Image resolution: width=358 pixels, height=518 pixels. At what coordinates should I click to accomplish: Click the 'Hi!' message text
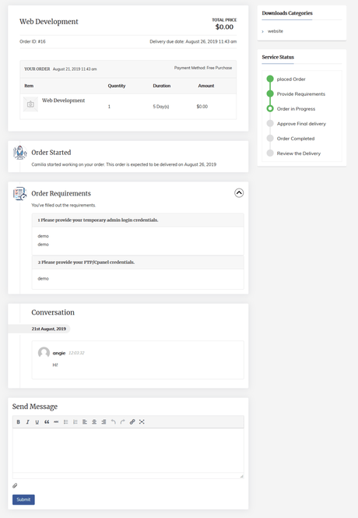(x=55, y=365)
